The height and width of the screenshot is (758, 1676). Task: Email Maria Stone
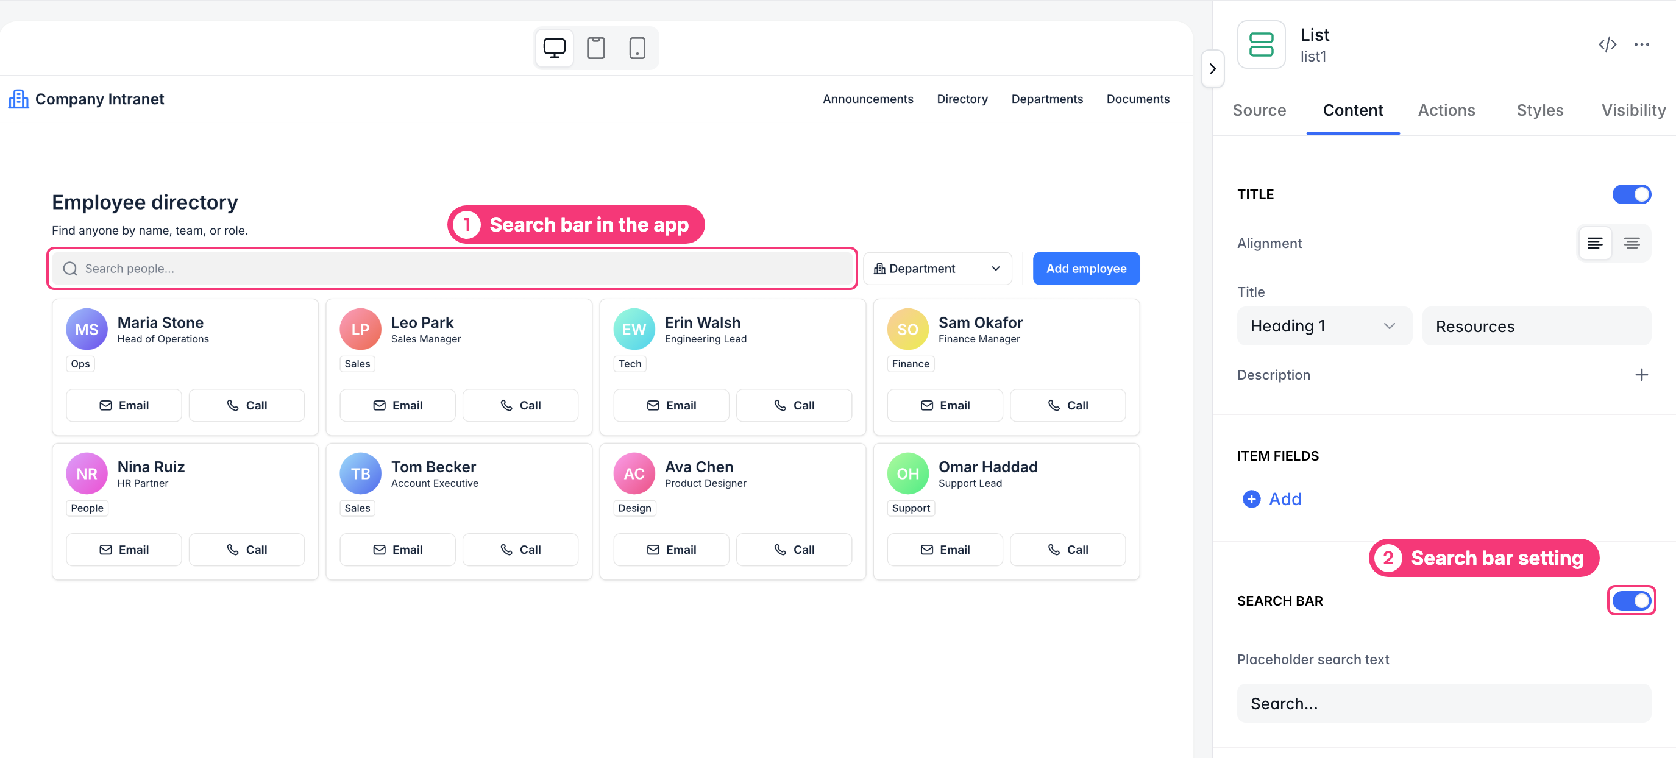tap(124, 405)
